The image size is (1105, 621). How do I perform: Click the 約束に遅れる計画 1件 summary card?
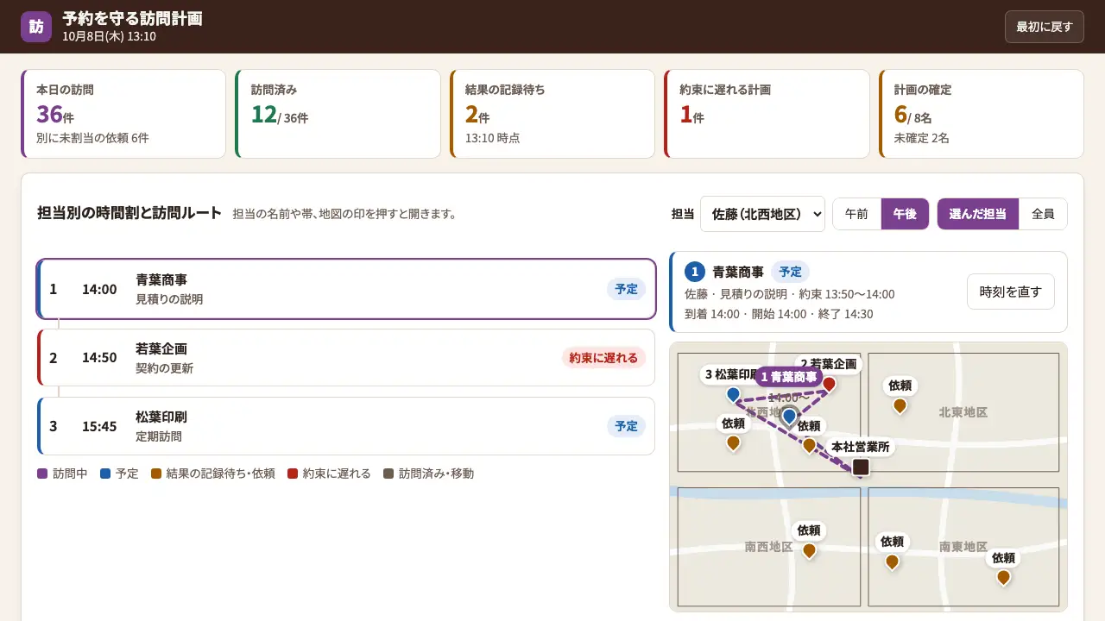click(x=767, y=114)
